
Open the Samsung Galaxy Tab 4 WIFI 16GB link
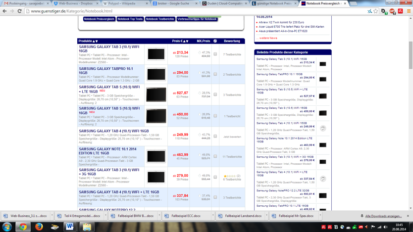(x=113, y=131)
